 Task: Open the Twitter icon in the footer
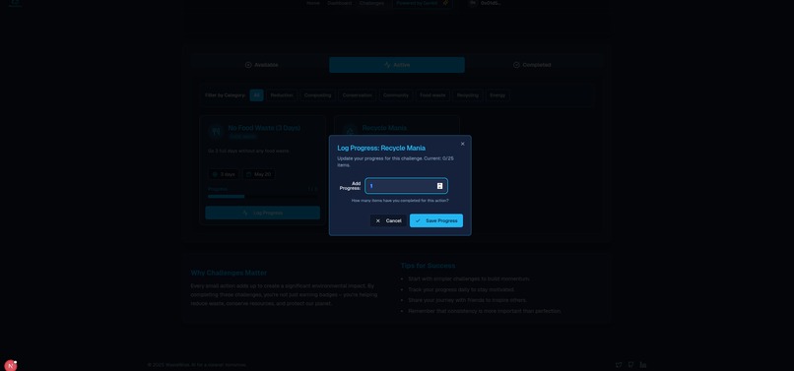[x=619, y=365]
